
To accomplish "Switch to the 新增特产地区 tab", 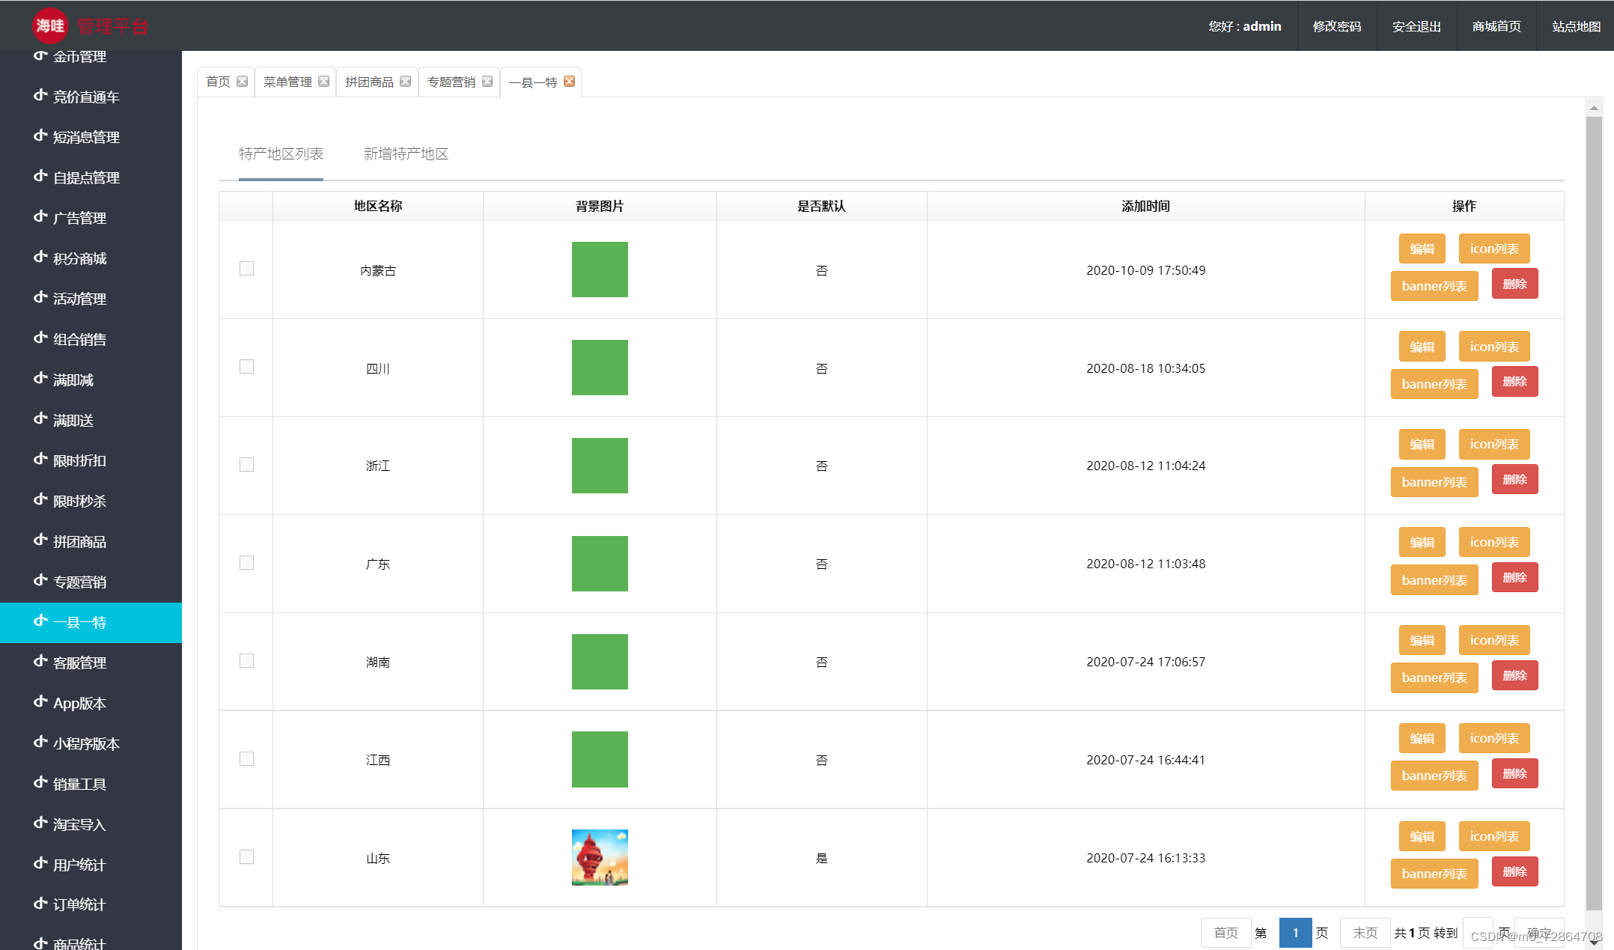I will coord(406,153).
